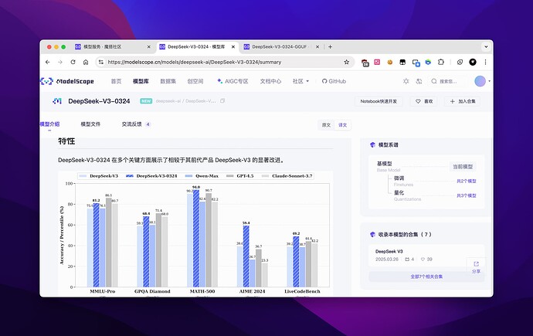Click the orange cookie extension icon
The height and width of the screenshot is (336, 533).
tap(390, 62)
